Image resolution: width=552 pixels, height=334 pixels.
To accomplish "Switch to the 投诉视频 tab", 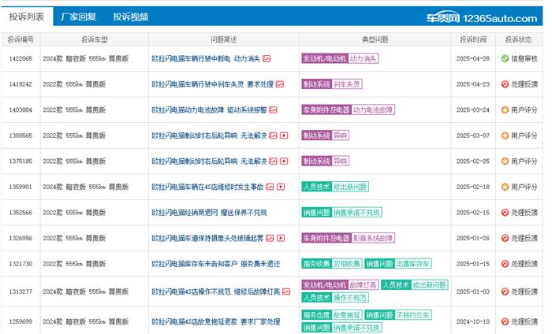I will point(131,17).
